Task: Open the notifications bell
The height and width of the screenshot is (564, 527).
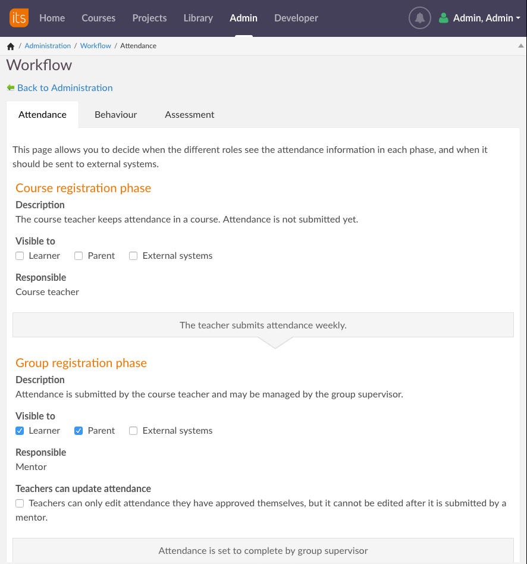Action: click(419, 18)
